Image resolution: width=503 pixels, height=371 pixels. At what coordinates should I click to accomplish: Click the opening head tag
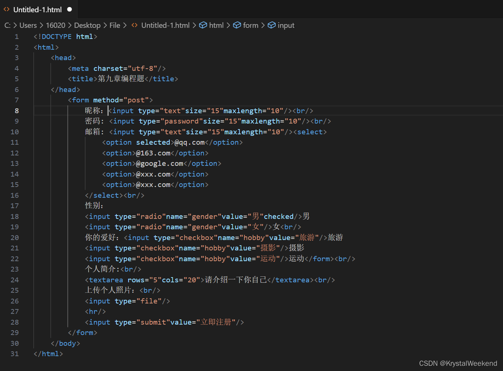tap(63, 58)
